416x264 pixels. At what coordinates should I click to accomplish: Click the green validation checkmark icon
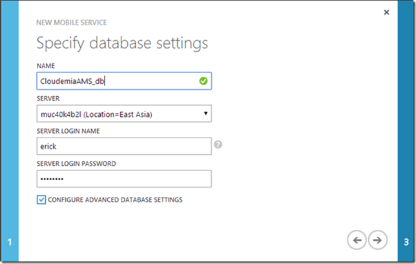[x=203, y=81]
